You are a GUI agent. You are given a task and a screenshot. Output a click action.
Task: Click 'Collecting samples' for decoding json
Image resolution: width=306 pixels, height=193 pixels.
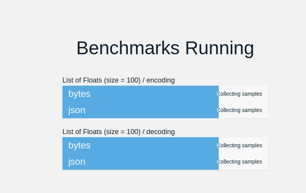coord(239,162)
